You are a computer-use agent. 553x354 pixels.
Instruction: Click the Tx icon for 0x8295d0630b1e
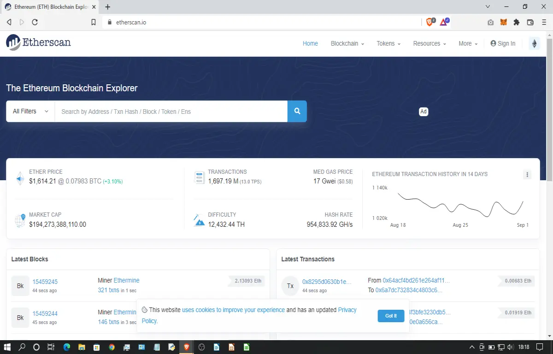coord(290,286)
